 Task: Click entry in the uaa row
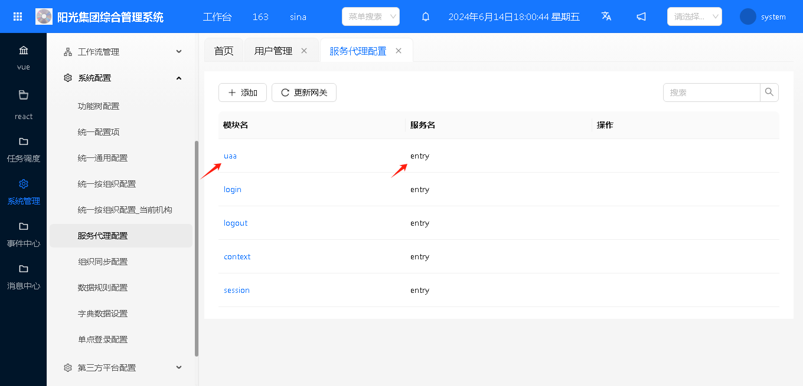(420, 156)
